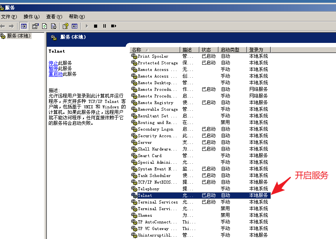
Task: Sort by the 名称 column header
Action: point(155,50)
